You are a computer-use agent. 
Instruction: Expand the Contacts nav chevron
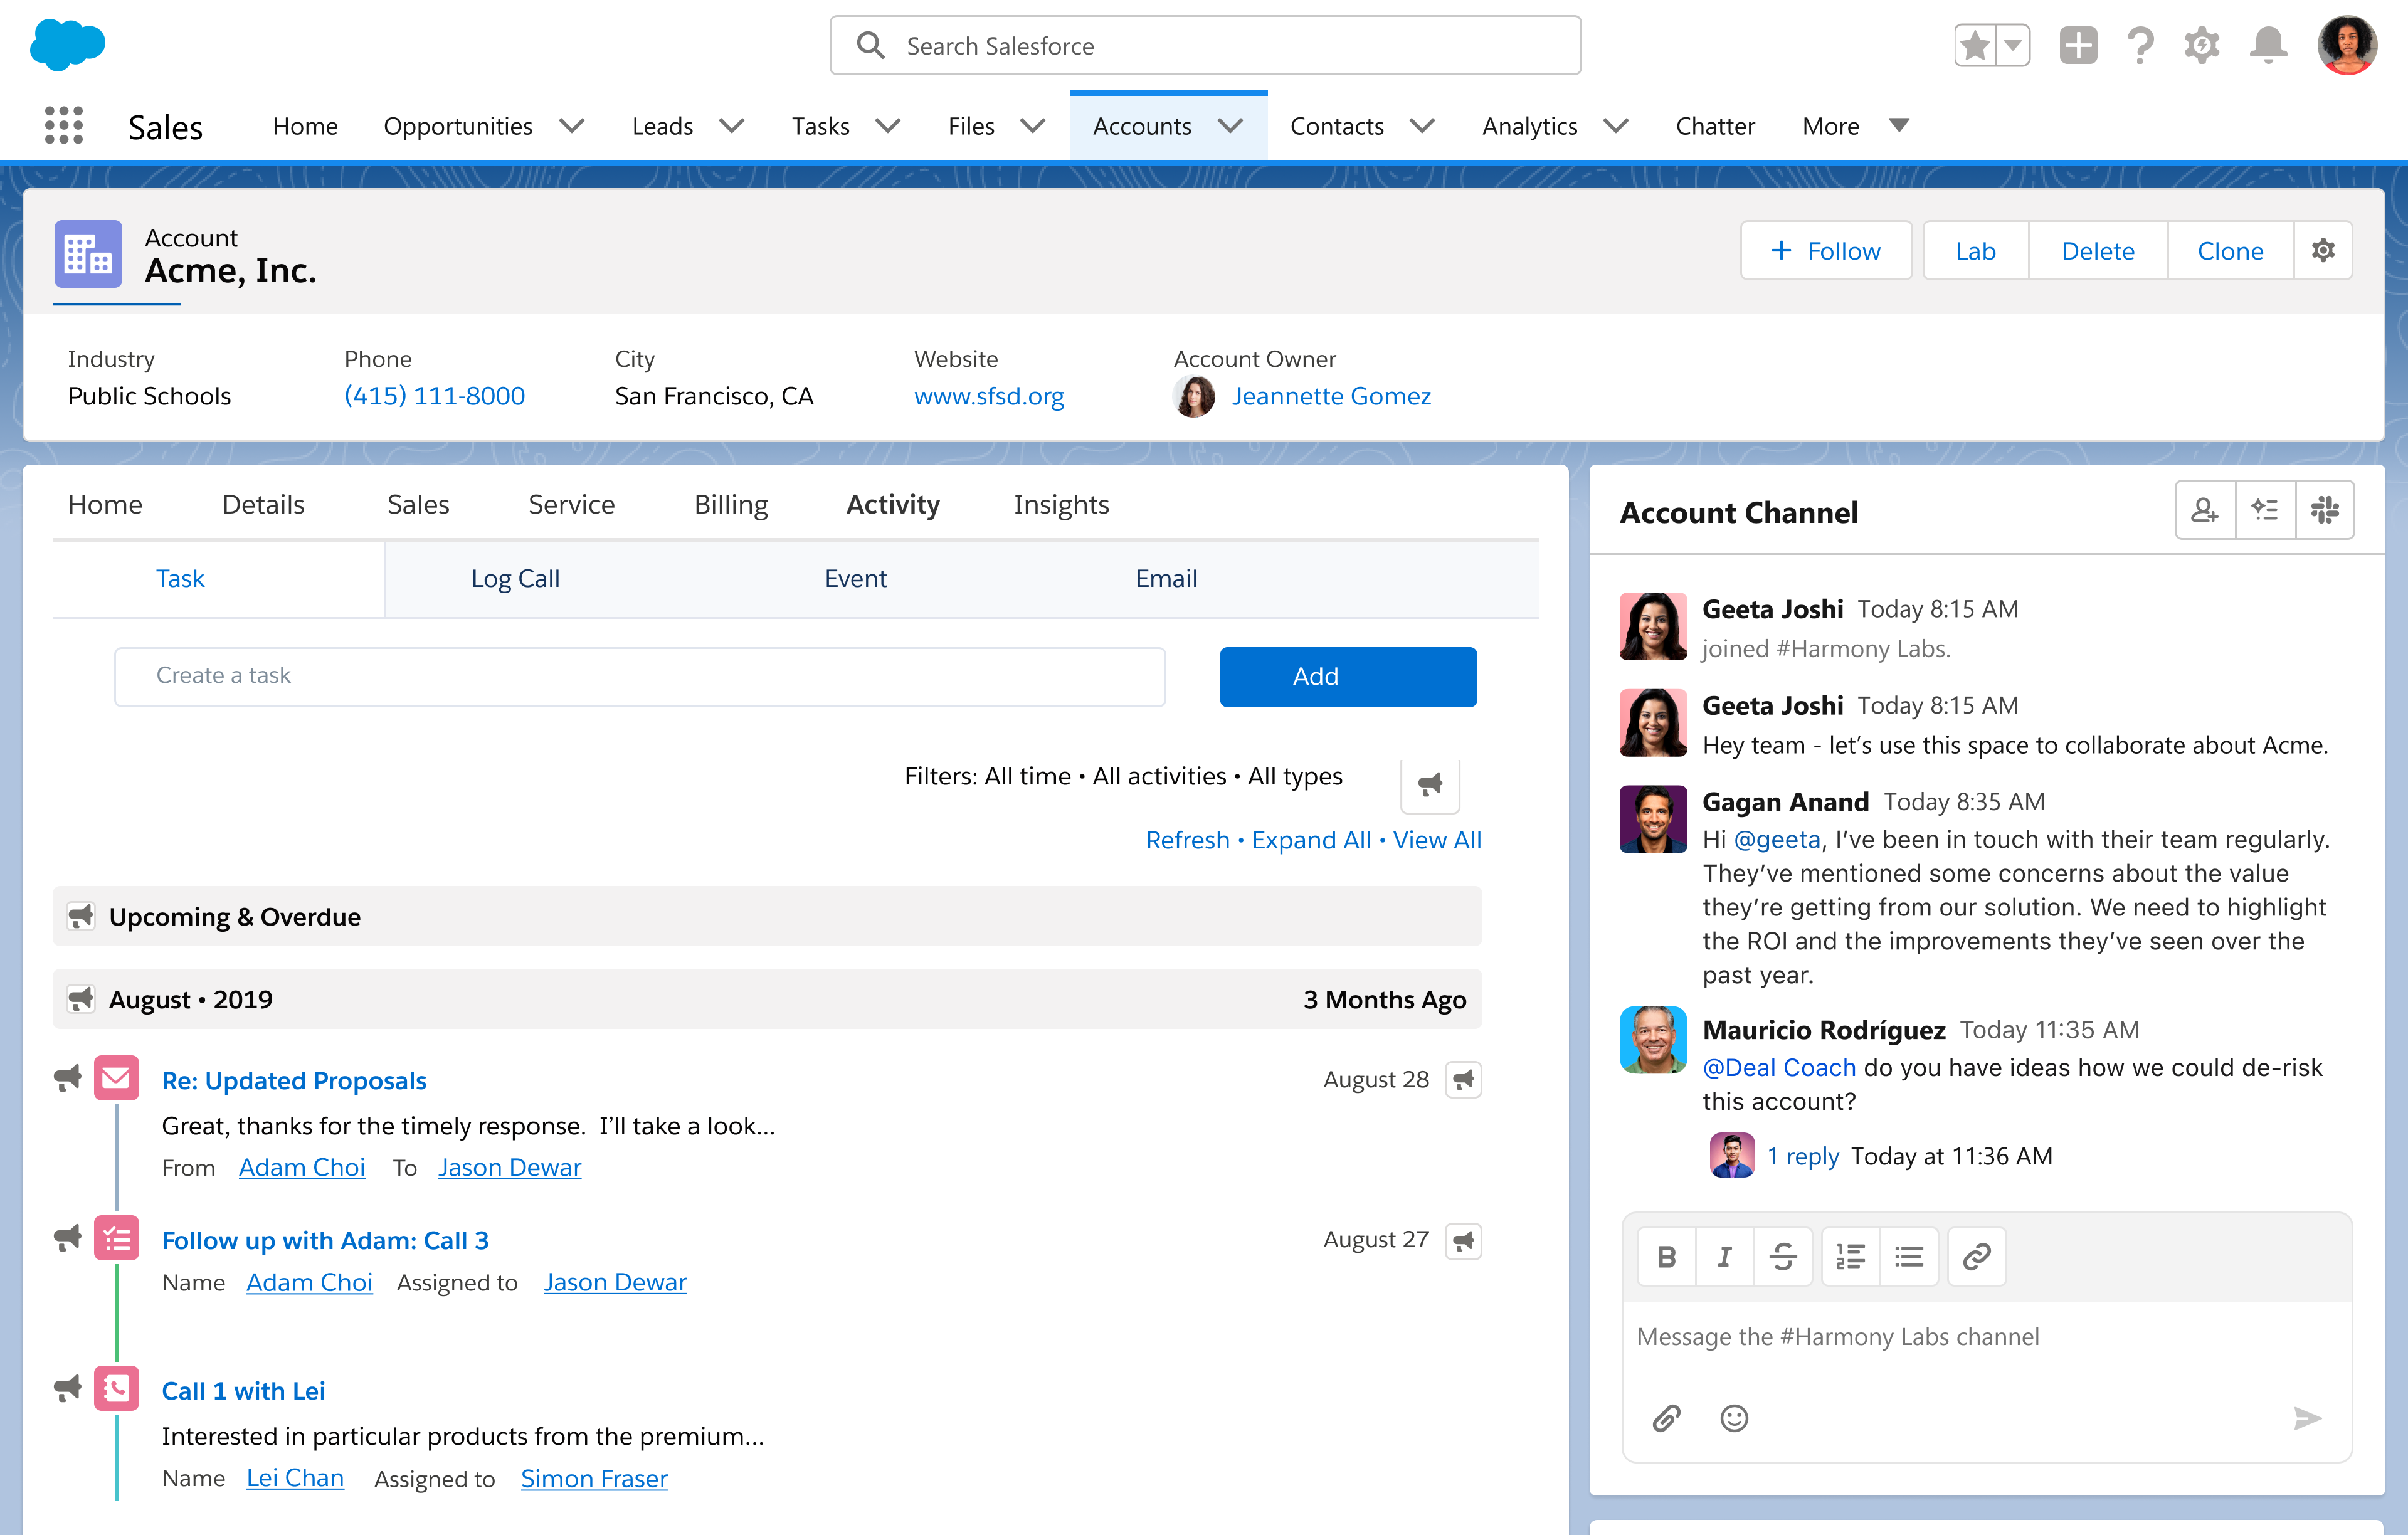point(1422,126)
